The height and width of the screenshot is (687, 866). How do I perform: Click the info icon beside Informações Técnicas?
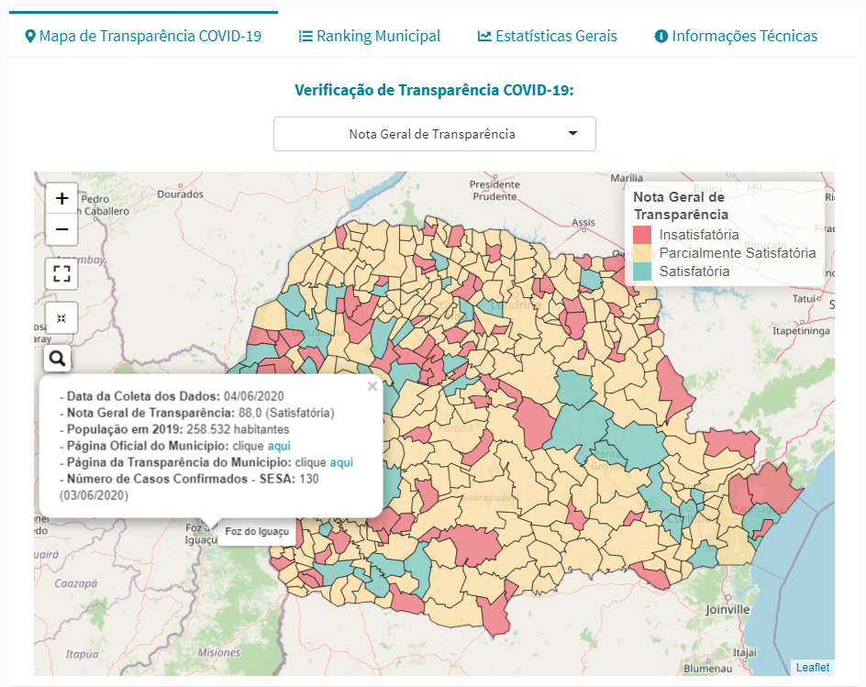(661, 37)
